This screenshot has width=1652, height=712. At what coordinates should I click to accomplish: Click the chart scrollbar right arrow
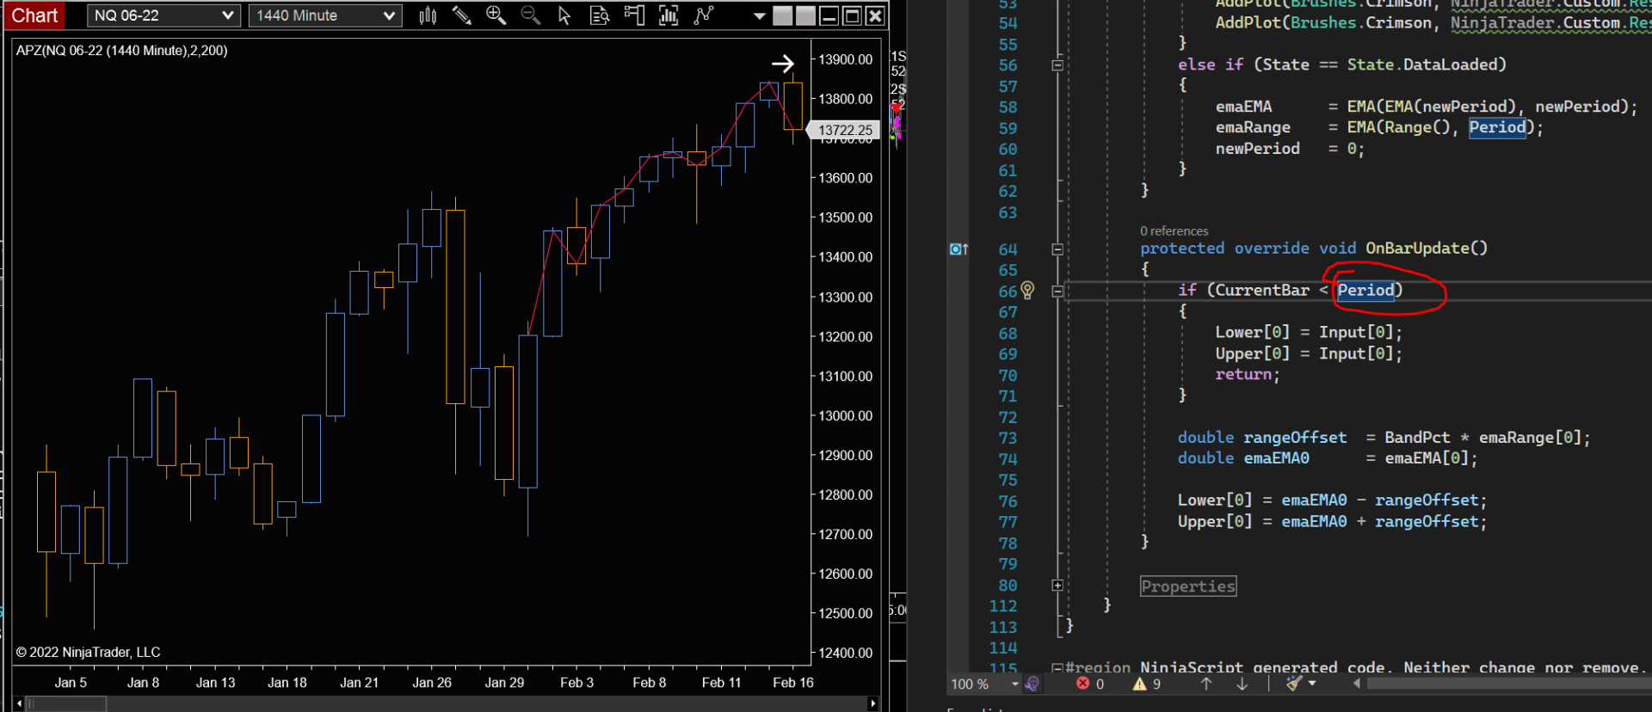[x=873, y=703]
